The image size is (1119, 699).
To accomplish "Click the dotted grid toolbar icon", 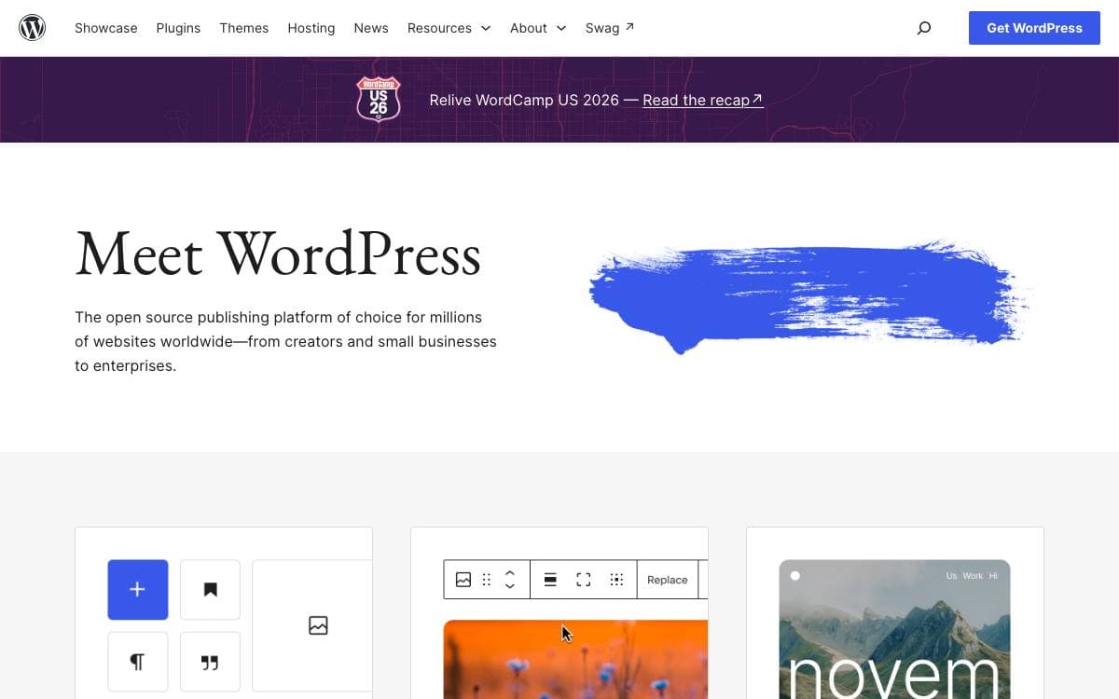I will click(x=616, y=580).
